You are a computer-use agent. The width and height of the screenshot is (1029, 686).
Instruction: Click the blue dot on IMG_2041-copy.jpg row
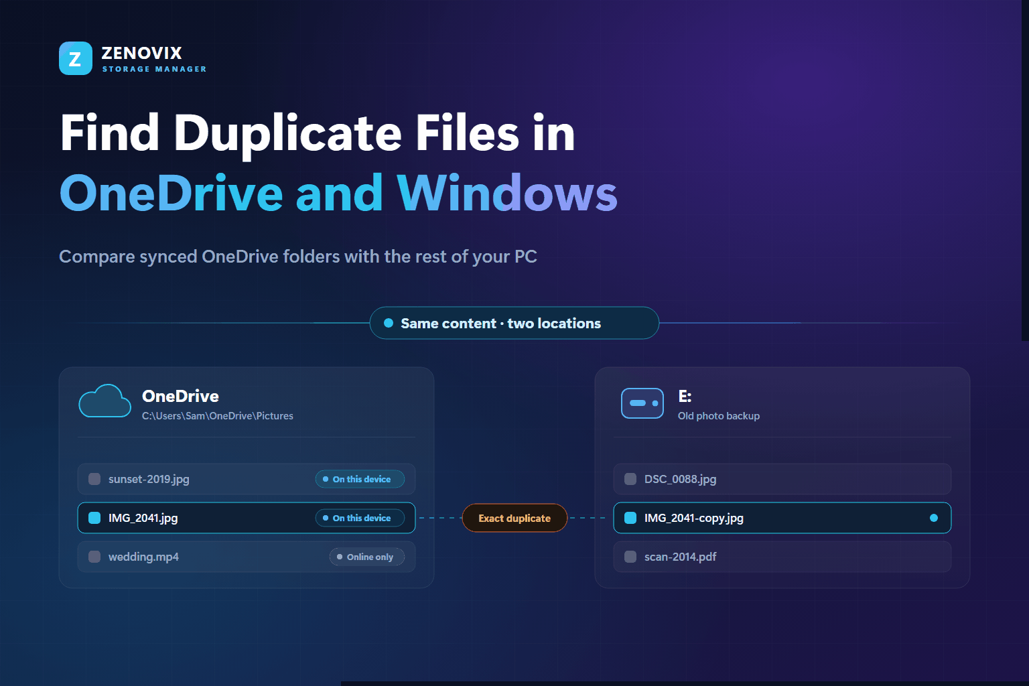pos(934,518)
